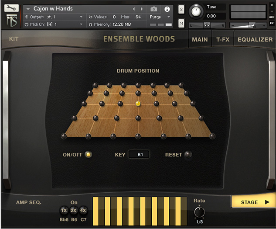Select the top-left drum position node
The image size is (276, 229).
pyautogui.click(x=95, y=85)
